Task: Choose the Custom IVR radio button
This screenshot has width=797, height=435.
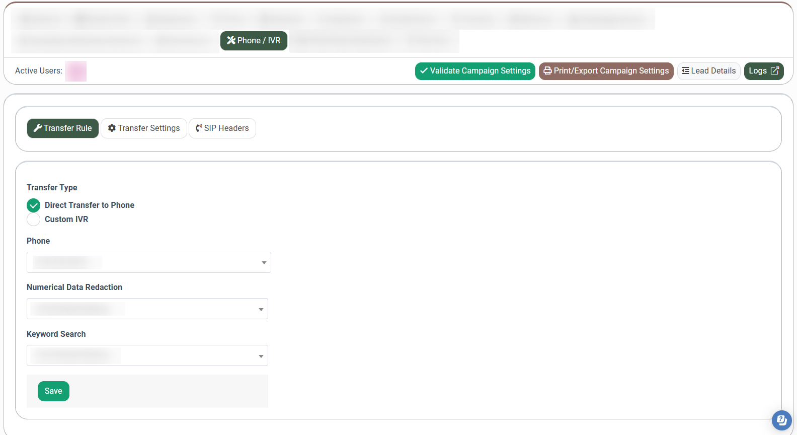Action: pyautogui.click(x=34, y=220)
